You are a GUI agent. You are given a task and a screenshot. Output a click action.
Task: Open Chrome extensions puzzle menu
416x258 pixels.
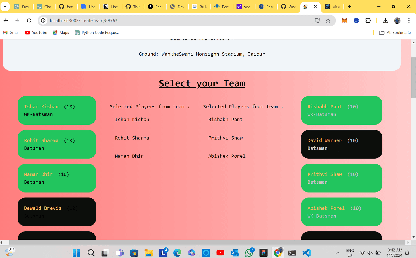pos(368,20)
